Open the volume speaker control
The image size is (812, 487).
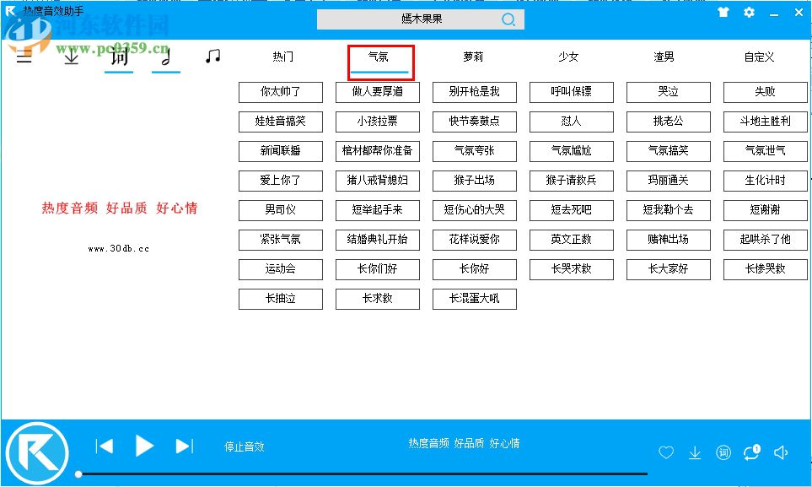pos(780,452)
